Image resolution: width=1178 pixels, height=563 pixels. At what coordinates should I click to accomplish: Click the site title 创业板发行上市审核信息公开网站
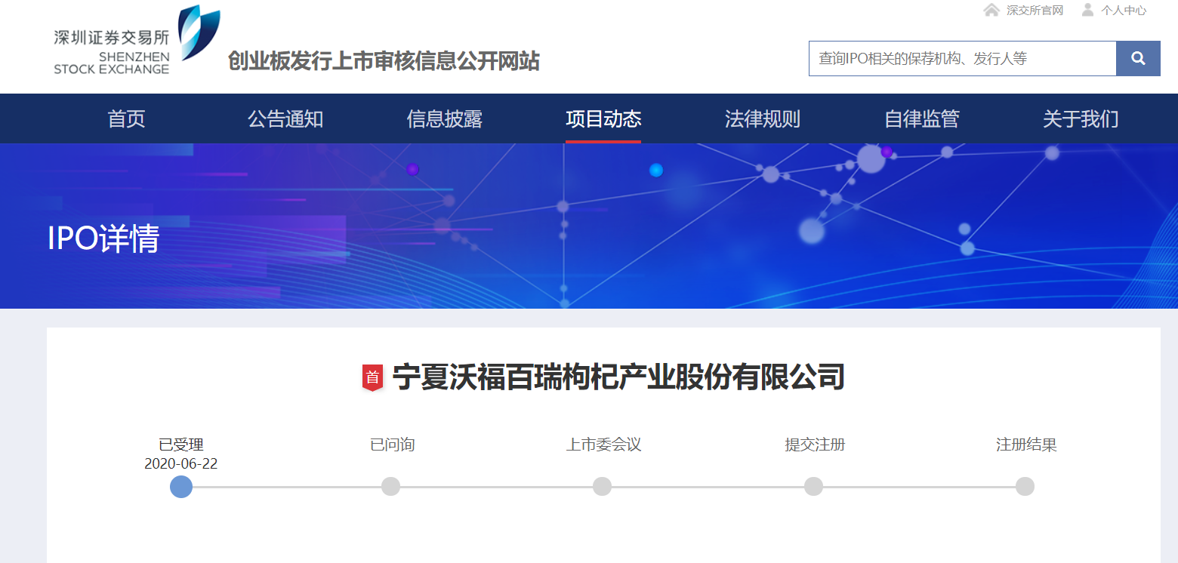pos(384,61)
